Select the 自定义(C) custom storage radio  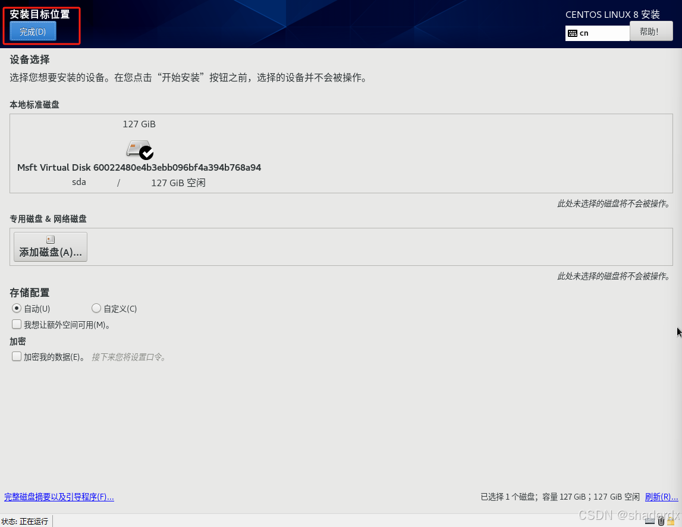pyautogui.click(x=96, y=308)
